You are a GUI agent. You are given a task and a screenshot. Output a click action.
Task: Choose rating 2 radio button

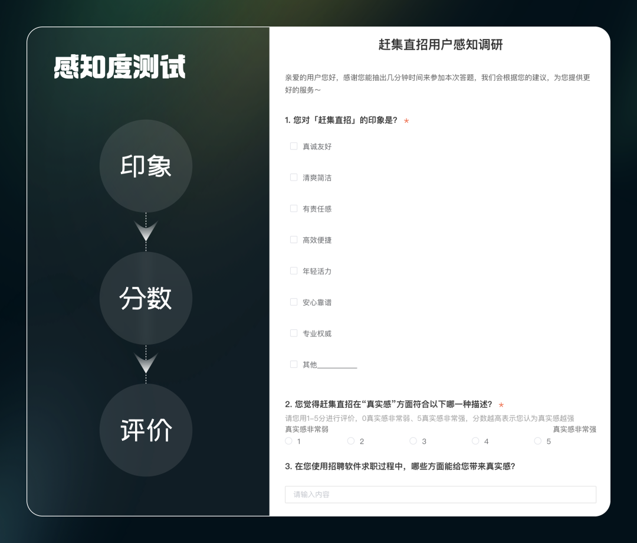(x=351, y=441)
